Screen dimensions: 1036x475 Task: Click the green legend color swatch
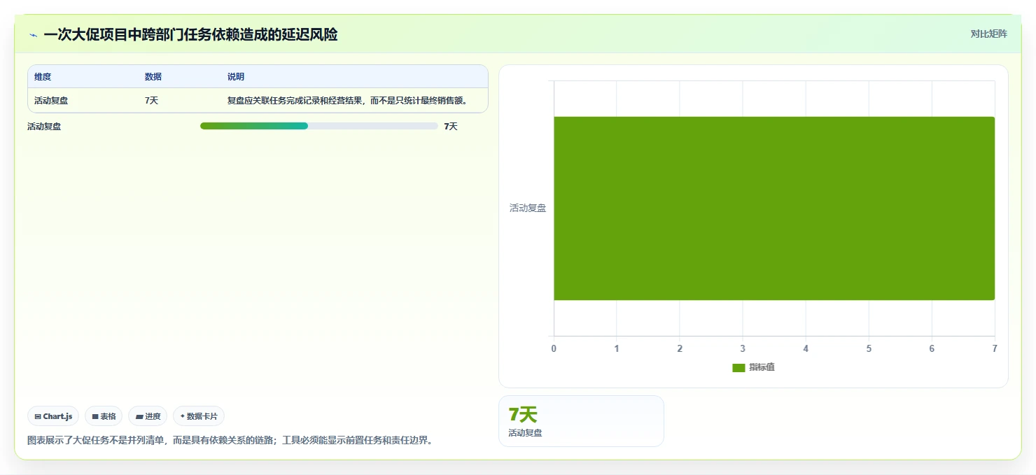[x=738, y=368]
